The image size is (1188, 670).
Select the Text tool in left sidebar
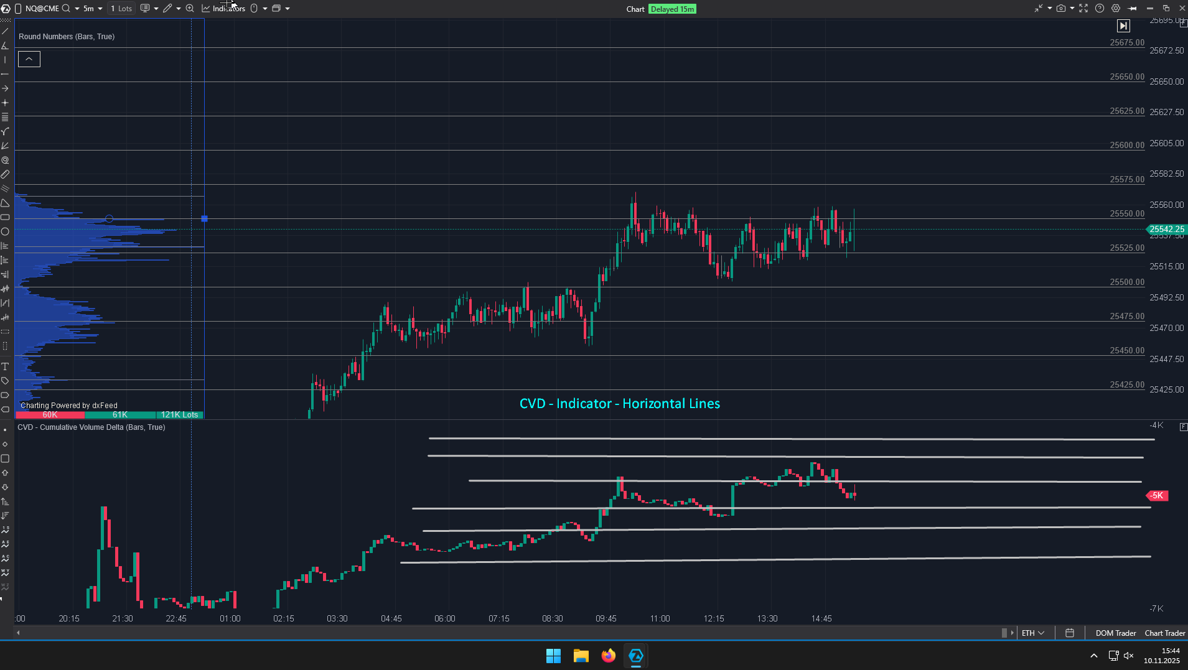point(5,366)
